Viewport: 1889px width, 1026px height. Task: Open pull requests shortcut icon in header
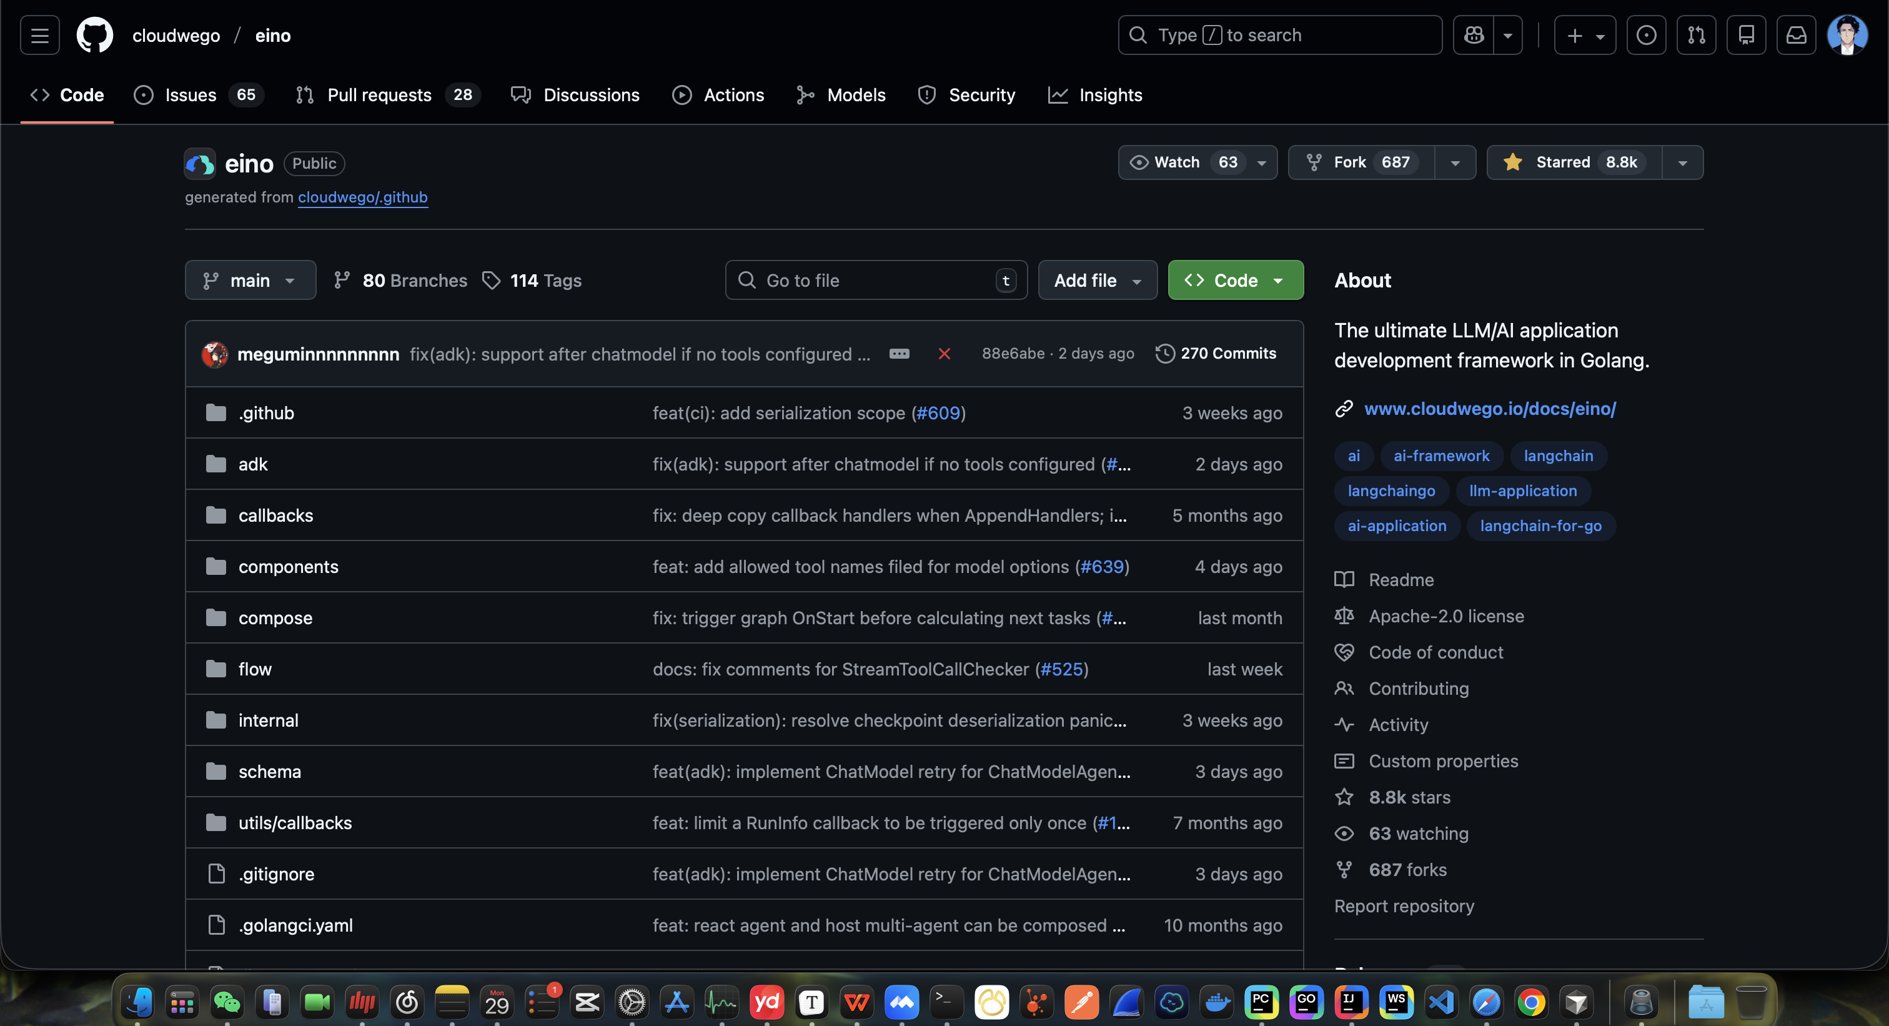pos(1695,35)
